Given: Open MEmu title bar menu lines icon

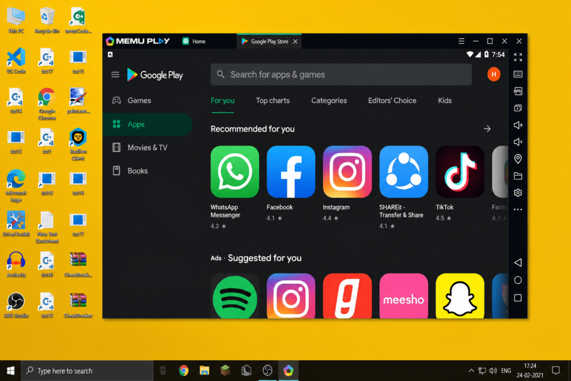Looking at the screenshot, I should coord(461,41).
